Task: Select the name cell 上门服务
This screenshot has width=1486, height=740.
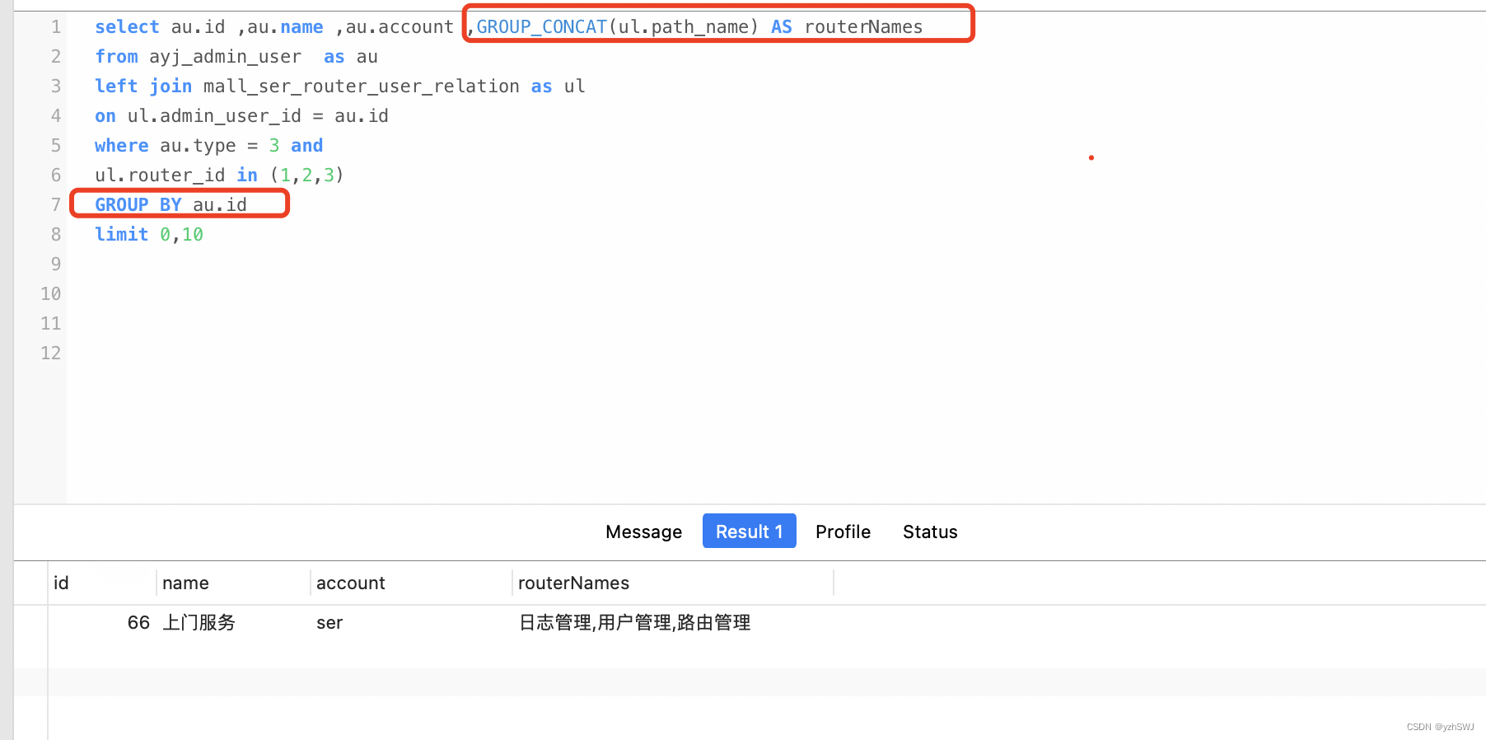Action: tap(199, 622)
